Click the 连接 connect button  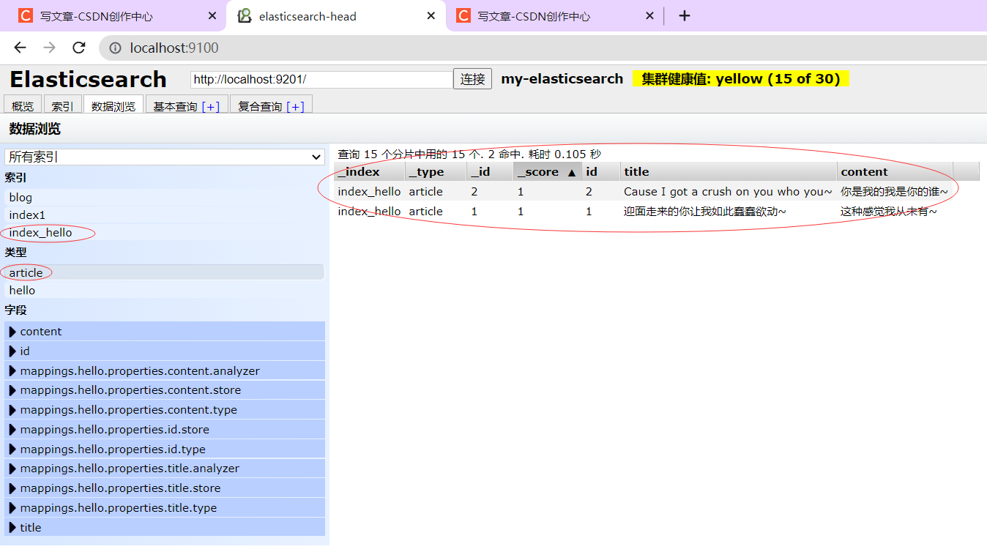473,79
